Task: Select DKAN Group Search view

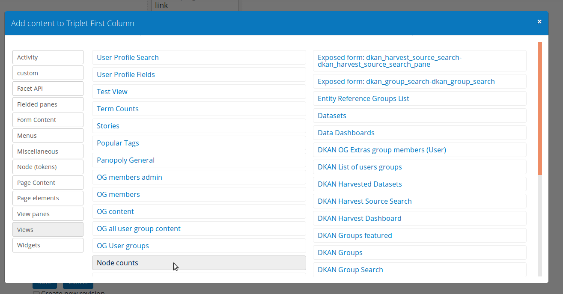Action: pyautogui.click(x=420, y=270)
